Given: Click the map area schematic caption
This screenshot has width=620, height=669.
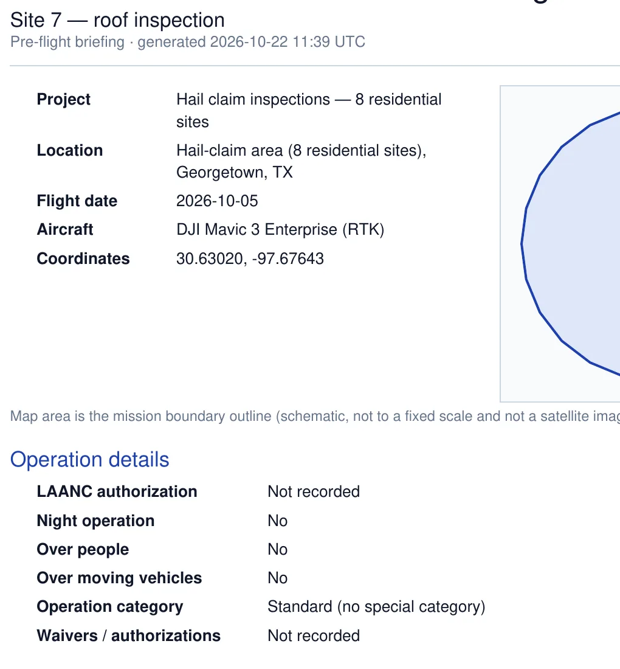Looking at the screenshot, I should click(315, 416).
